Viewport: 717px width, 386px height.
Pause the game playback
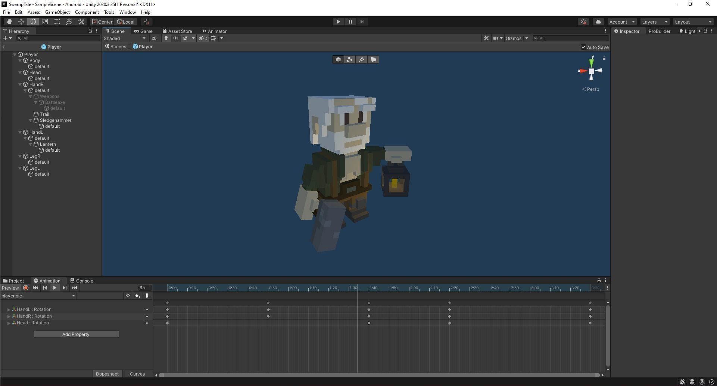350,22
